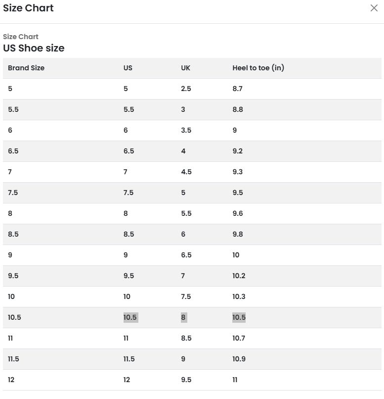384x399 pixels.
Task: Click heel to toe value 10.9
Action: click(239, 359)
